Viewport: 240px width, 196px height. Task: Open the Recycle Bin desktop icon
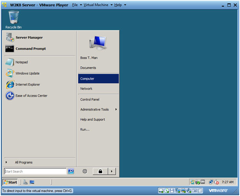pyautogui.click(x=13, y=19)
